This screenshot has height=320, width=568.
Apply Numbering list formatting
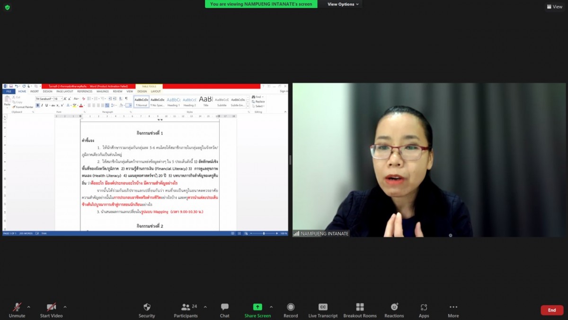96,99
